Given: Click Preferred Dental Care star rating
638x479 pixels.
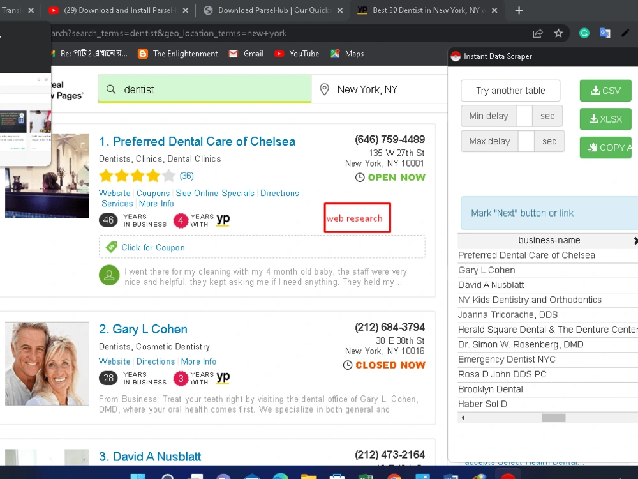Looking at the screenshot, I should (137, 176).
